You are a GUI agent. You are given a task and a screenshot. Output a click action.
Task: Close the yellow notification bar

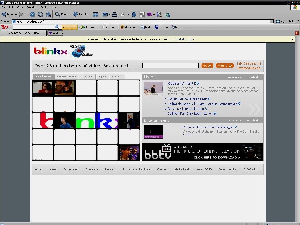tap(293, 40)
